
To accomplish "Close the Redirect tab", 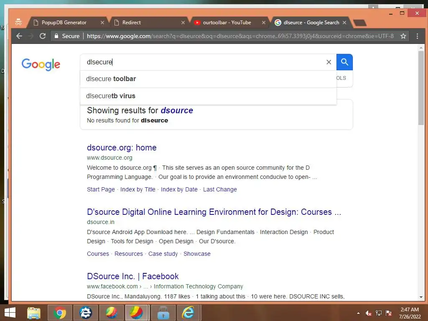I will [183, 23].
